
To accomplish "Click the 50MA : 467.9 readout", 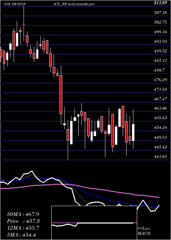I will coord(22,214).
